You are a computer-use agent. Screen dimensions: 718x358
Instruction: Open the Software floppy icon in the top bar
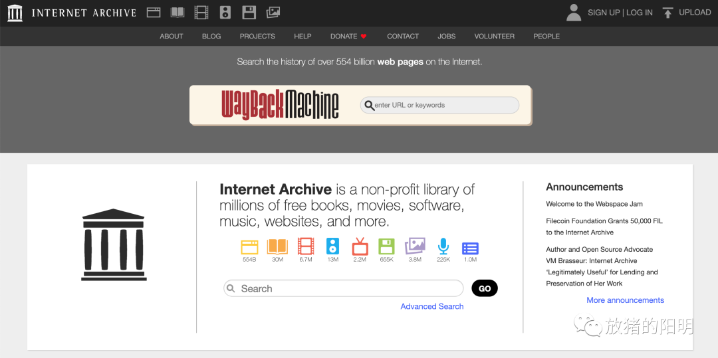(x=249, y=13)
